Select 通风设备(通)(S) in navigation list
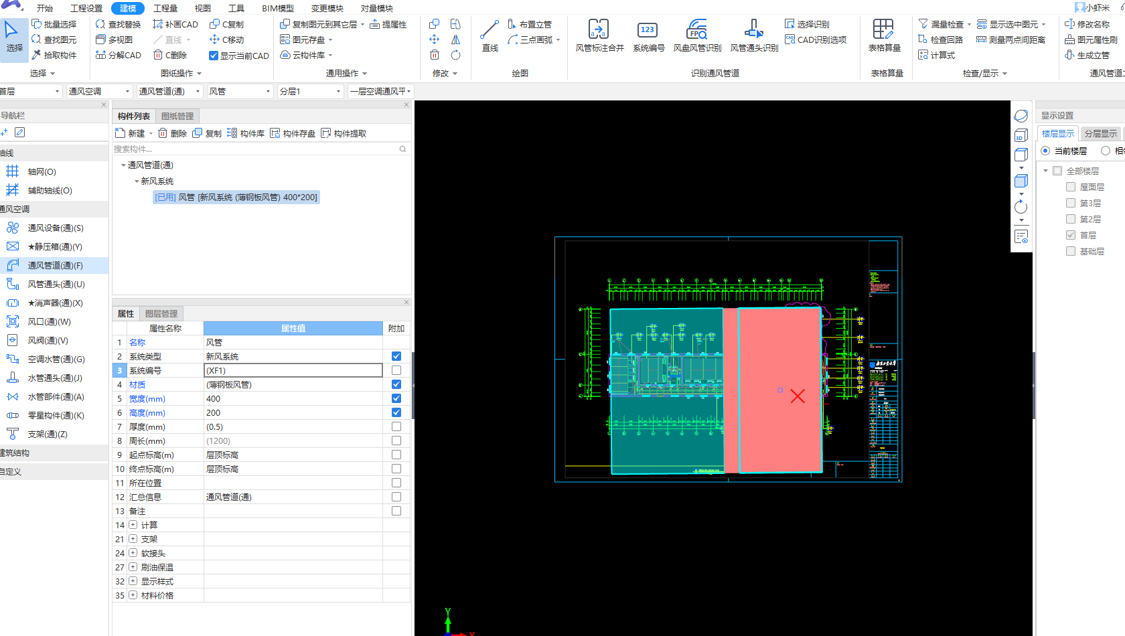The image size is (1125, 636). (54, 228)
